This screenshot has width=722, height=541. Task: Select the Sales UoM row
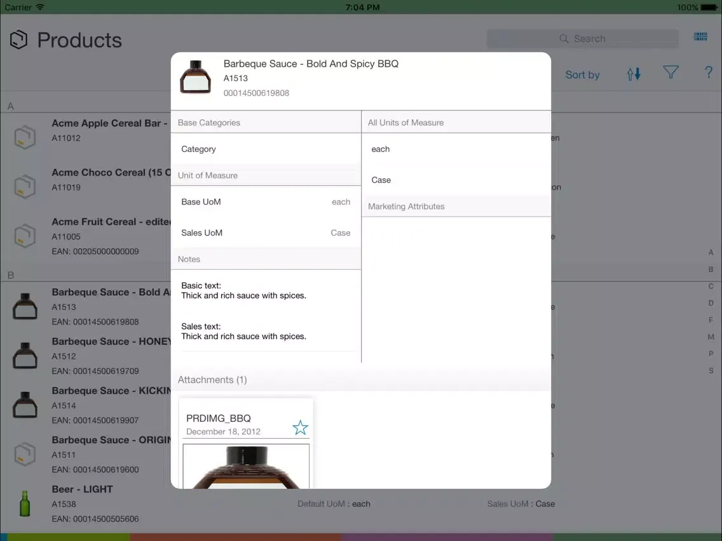(x=266, y=233)
